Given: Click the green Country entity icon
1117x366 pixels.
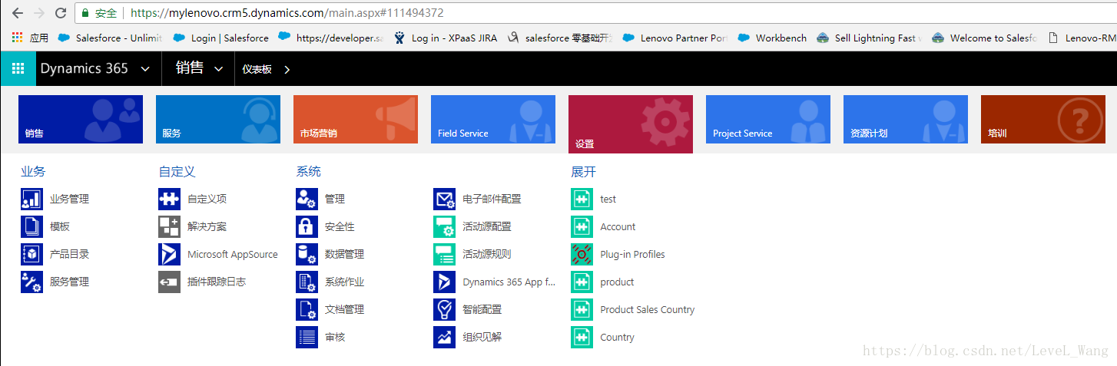Looking at the screenshot, I should (x=582, y=337).
